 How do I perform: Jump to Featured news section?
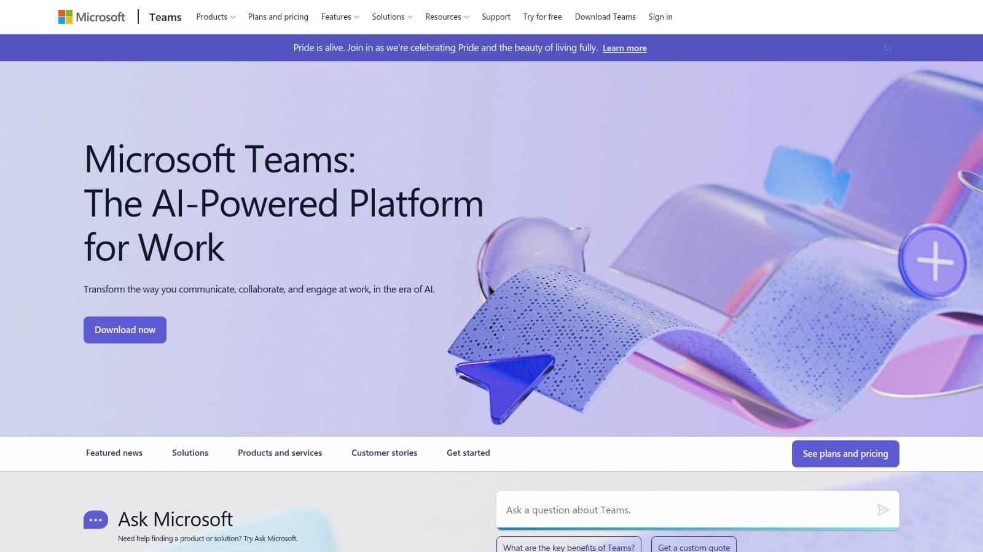point(114,453)
